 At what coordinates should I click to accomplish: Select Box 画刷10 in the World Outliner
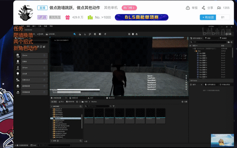coord(203,58)
